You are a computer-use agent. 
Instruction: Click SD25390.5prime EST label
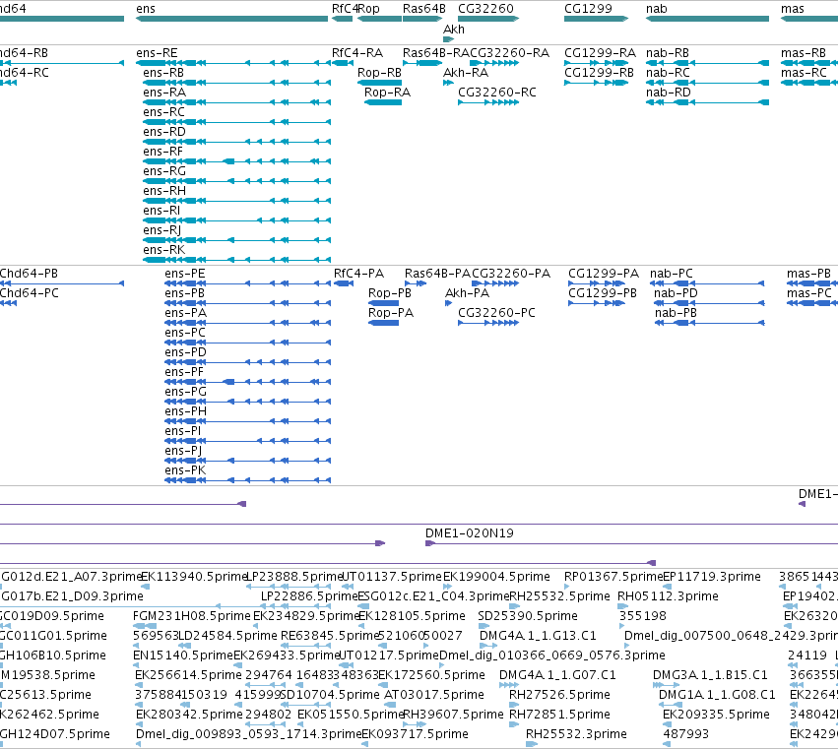528,616
